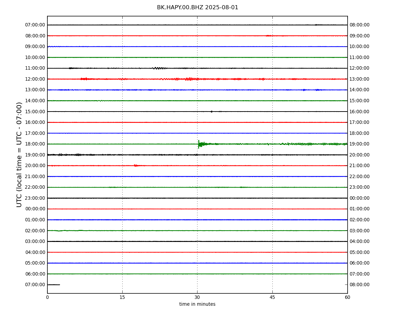This screenshot has height=326, width=395.
Task: Click right-axis label 00:00:00
Action: click(360, 198)
